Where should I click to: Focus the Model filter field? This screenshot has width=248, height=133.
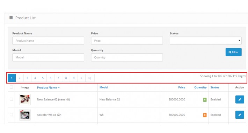click(48, 57)
